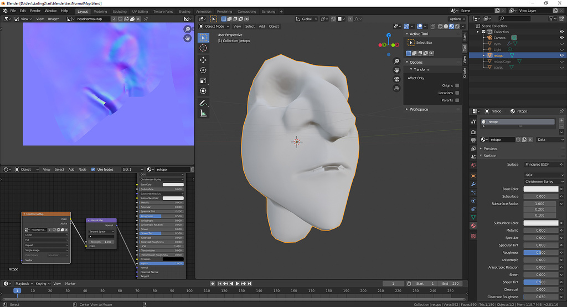The height and width of the screenshot is (307, 567).
Task: Activate the Select Box tool icon
Action: (x=203, y=38)
